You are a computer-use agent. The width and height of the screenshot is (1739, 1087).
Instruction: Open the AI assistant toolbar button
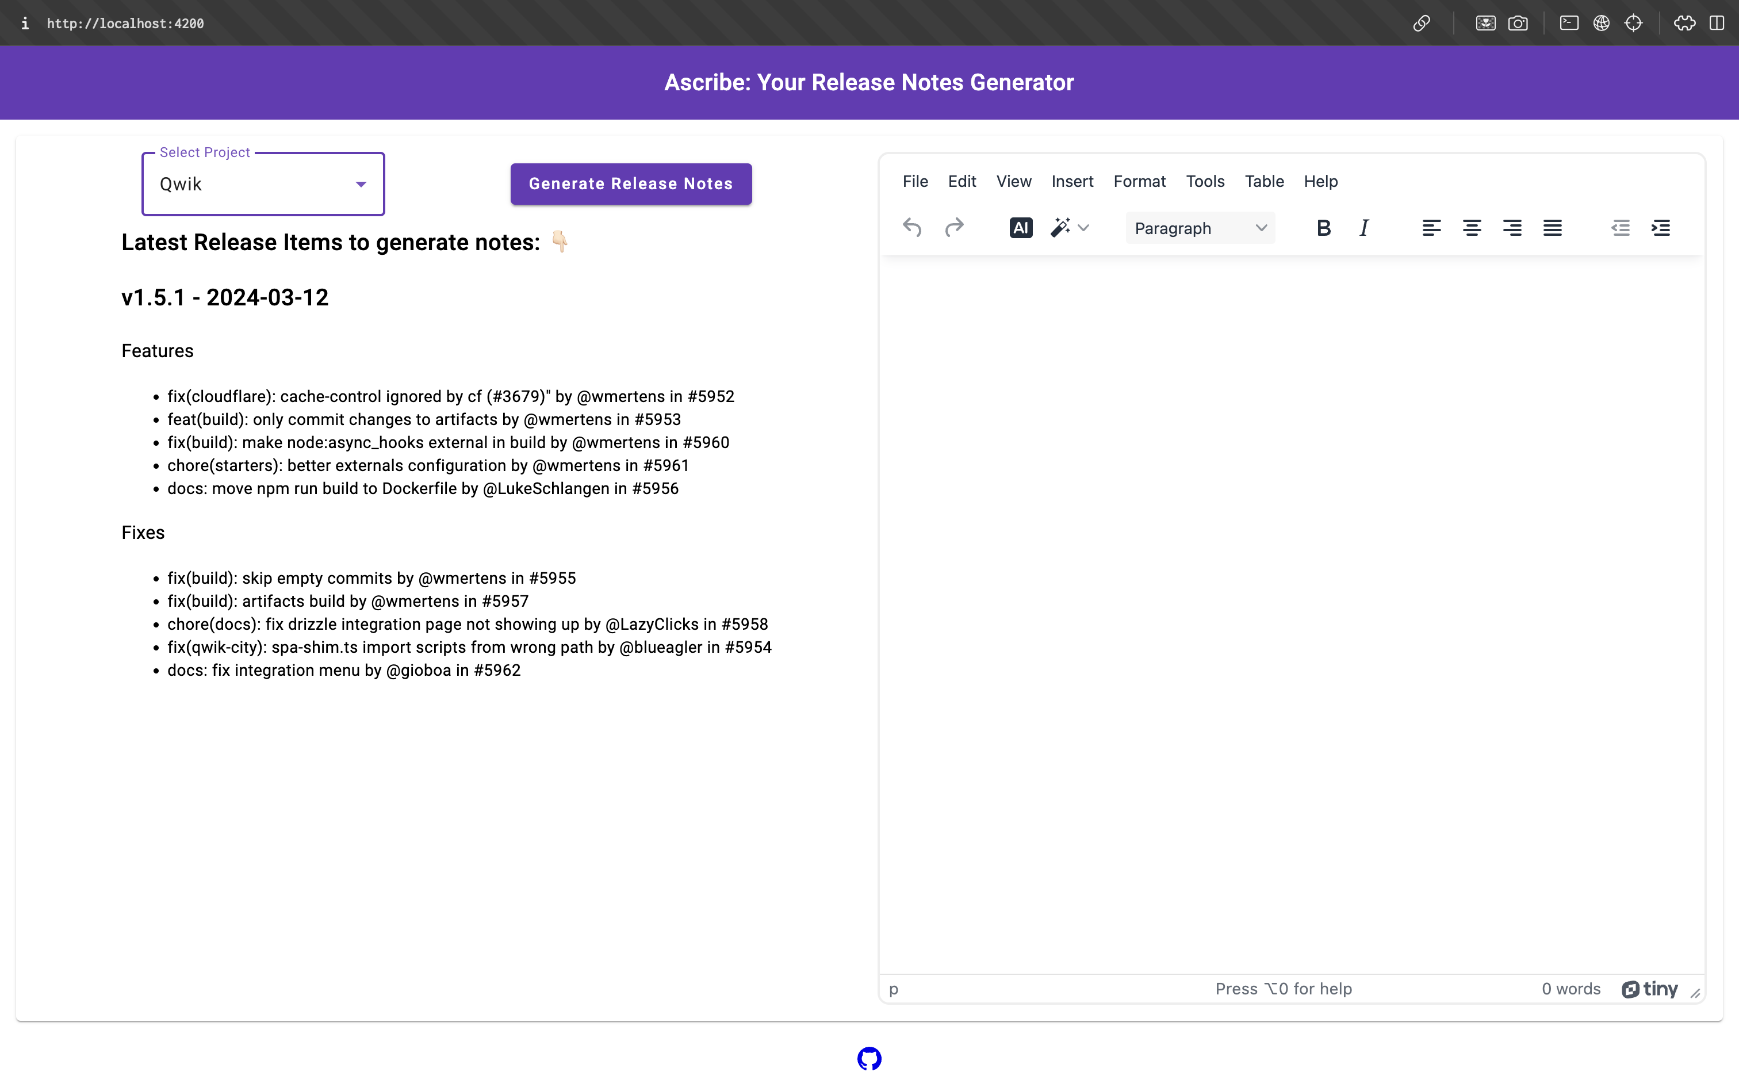click(1020, 228)
